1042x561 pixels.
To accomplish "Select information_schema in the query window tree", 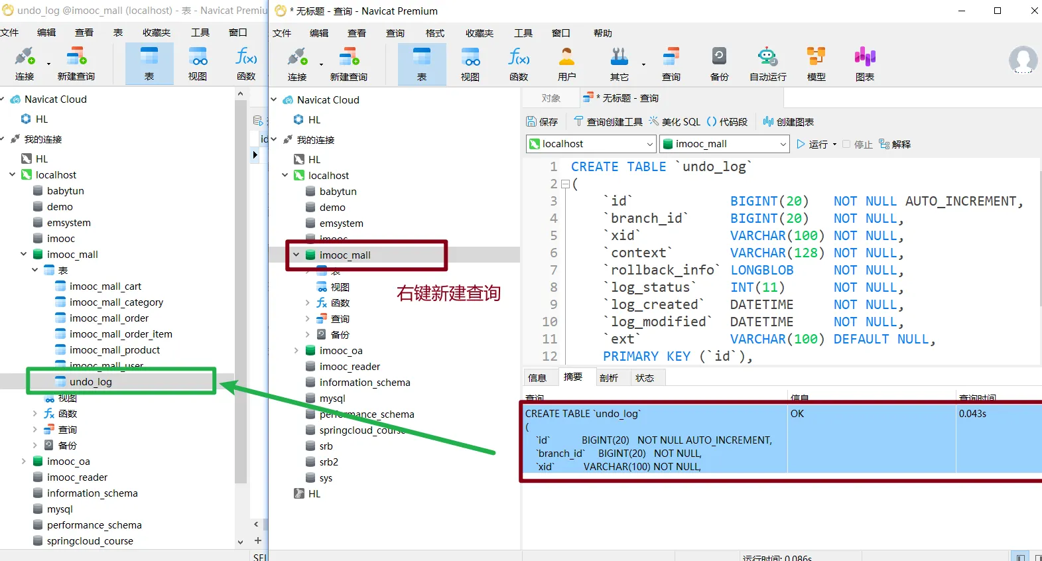I will (365, 383).
